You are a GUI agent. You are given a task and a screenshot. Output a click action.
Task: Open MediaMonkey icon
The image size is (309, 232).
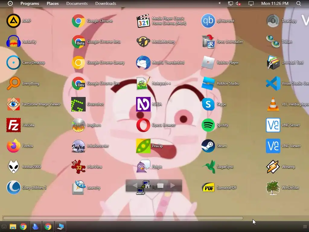click(143, 42)
